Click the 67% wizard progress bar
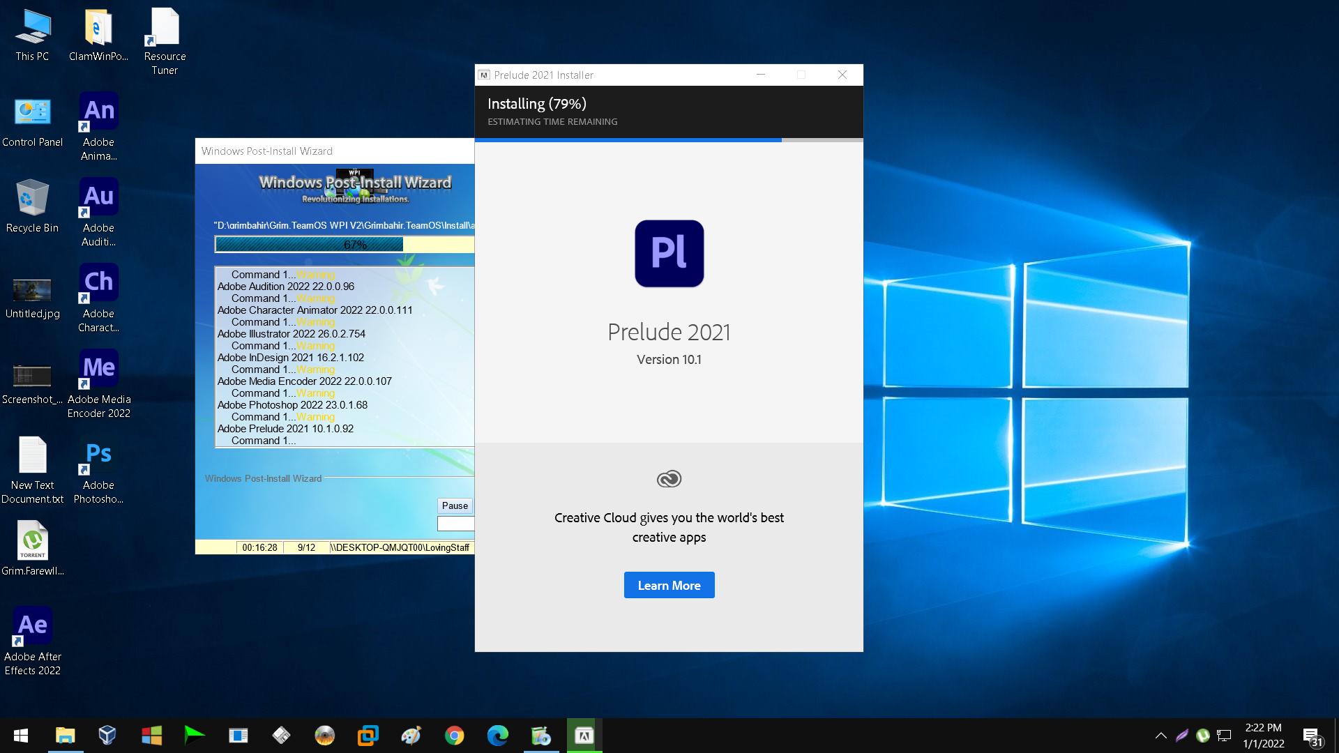Image resolution: width=1339 pixels, height=753 pixels. click(x=345, y=245)
